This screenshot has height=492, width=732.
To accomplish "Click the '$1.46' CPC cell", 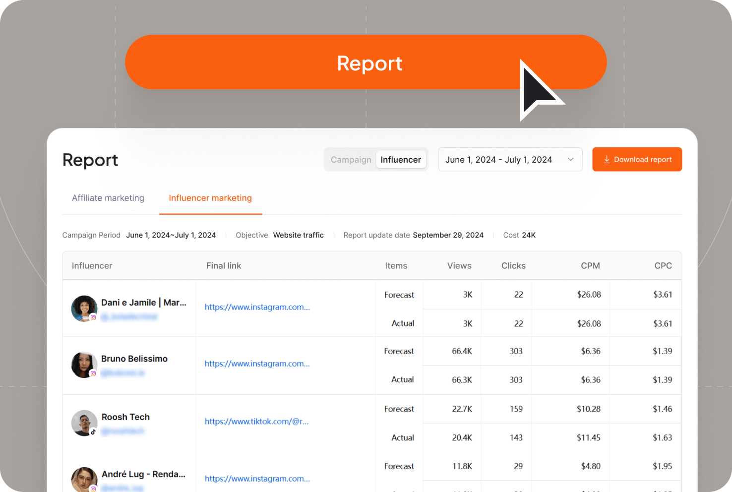I will [663, 409].
